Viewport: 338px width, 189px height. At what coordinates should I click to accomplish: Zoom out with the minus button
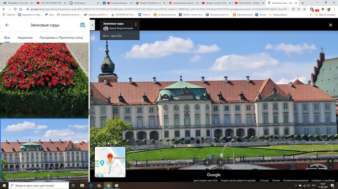coord(330,167)
